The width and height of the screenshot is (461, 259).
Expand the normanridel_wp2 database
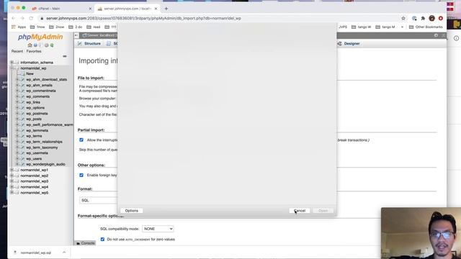[12, 176]
